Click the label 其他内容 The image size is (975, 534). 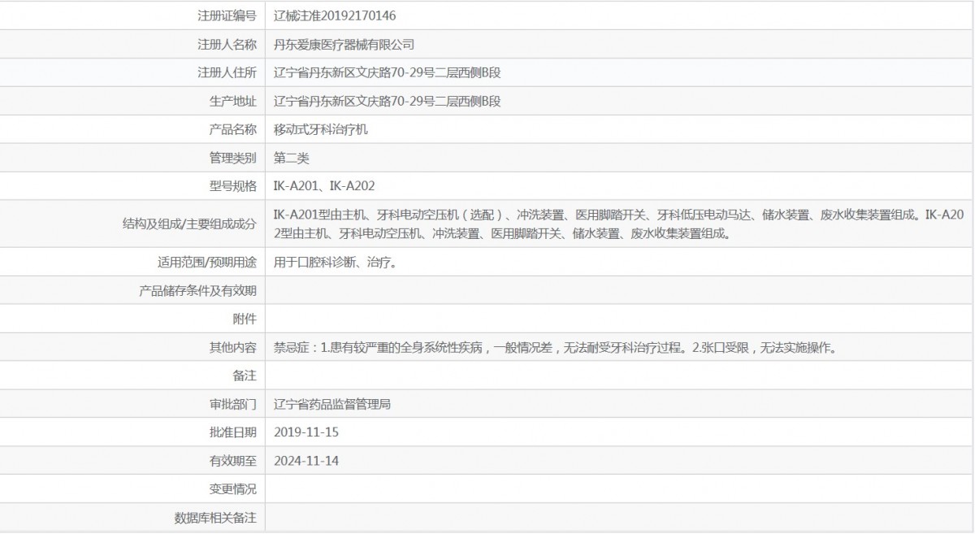tap(232, 347)
